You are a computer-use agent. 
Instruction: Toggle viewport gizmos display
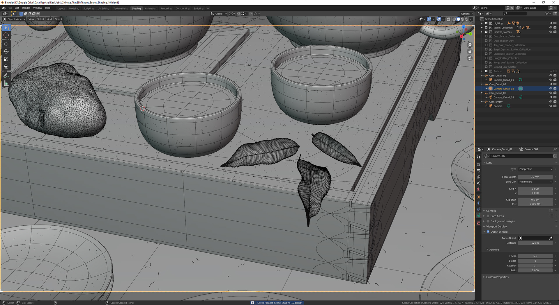tap(429, 19)
